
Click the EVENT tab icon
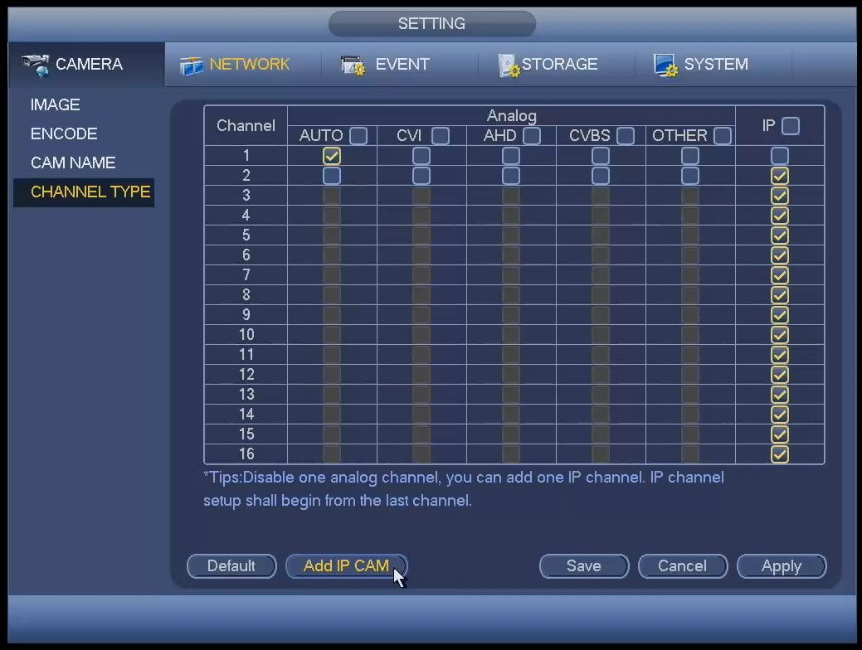[x=353, y=65]
